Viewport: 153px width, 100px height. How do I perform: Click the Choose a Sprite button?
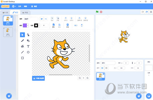click(x=139, y=96)
